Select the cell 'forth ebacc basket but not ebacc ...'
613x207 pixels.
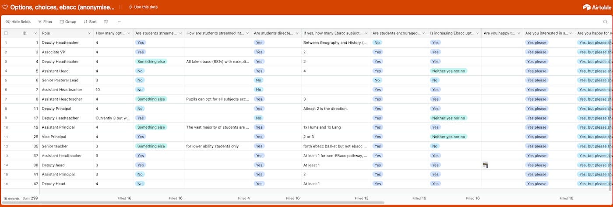coord(335,146)
